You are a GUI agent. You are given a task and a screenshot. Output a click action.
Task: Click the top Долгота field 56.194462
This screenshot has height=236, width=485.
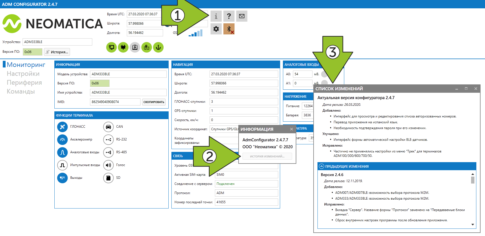(x=145, y=33)
